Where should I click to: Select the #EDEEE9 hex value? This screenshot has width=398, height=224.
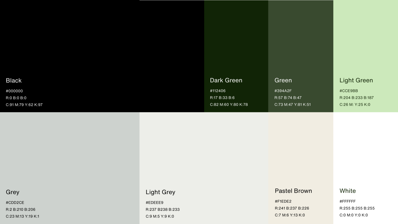(155, 203)
